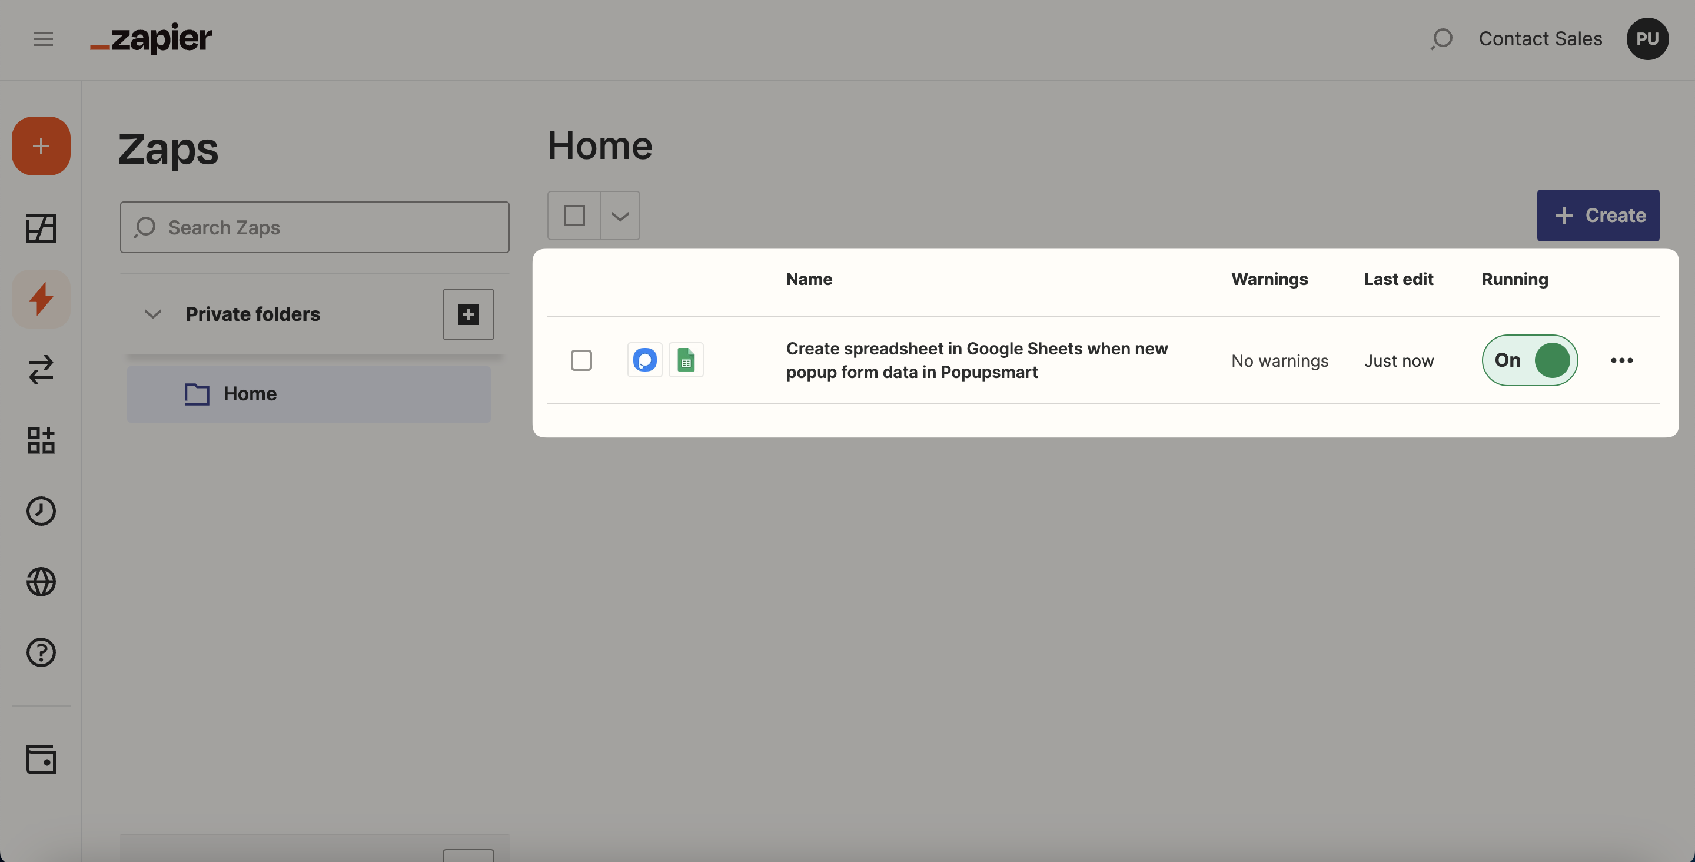
Task: Tick the select-all checkbox above table
Action: 574,216
